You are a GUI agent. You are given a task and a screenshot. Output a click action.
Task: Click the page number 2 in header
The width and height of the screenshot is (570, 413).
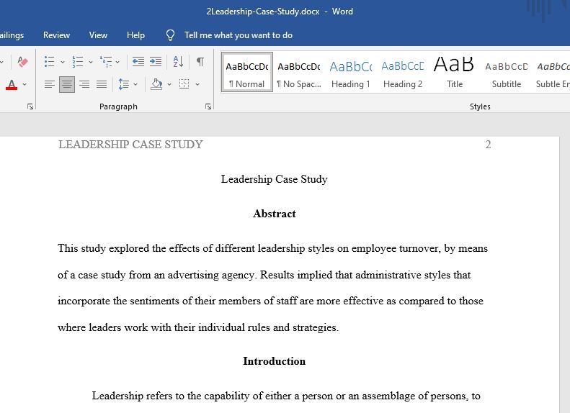(488, 145)
